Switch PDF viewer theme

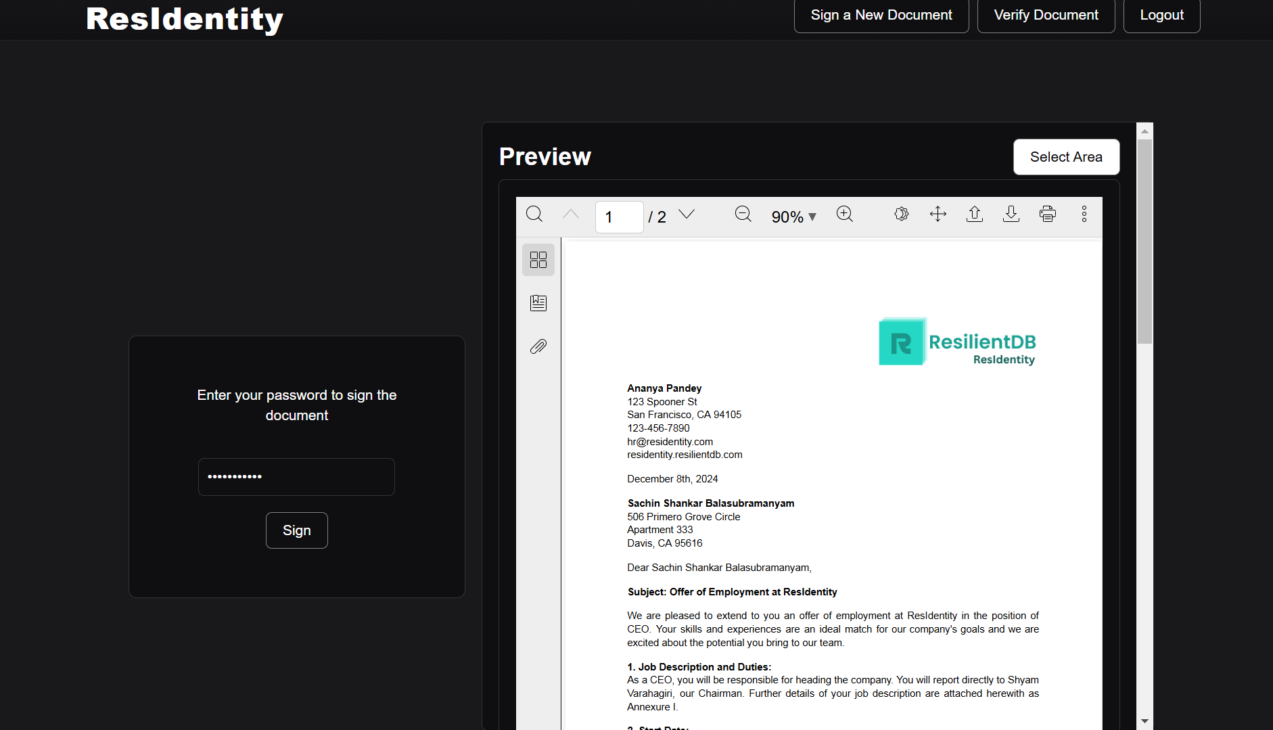[902, 214]
